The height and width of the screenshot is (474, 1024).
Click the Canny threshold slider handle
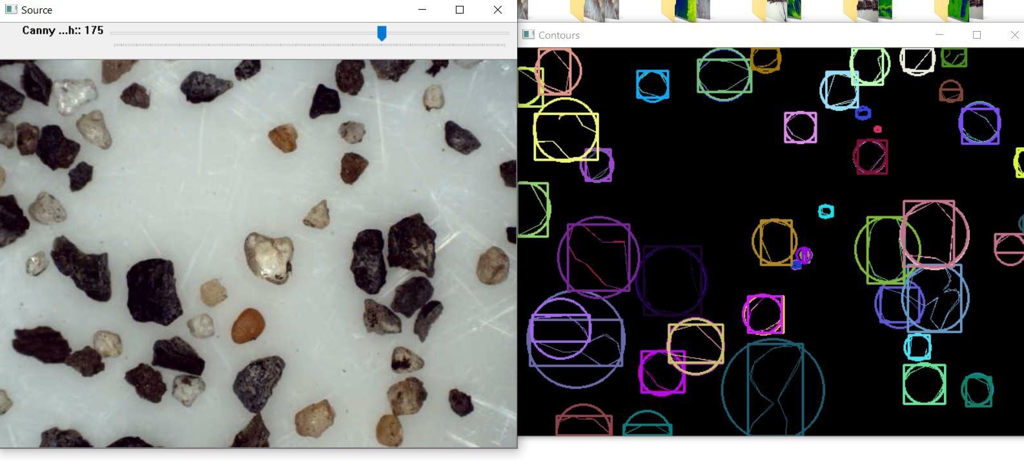tap(382, 33)
